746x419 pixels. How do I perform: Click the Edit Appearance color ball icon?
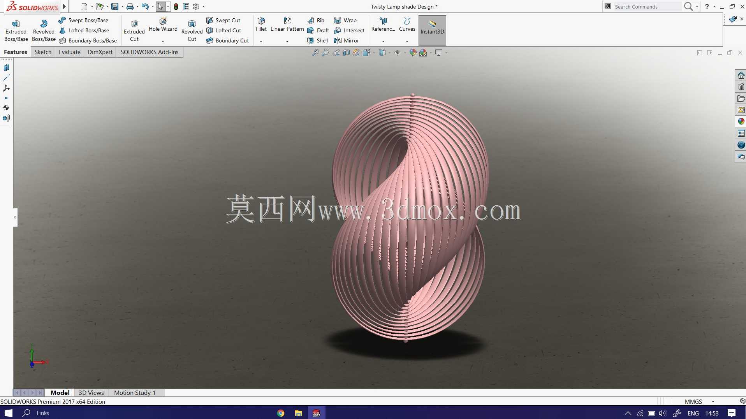pyautogui.click(x=413, y=53)
